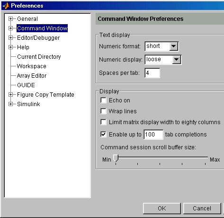Expand the Help tree node
The height and width of the screenshot is (218, 224).
point(10,47)
